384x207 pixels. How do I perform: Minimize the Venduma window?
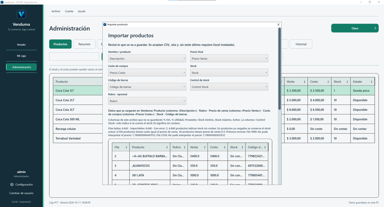click(361, 2)
